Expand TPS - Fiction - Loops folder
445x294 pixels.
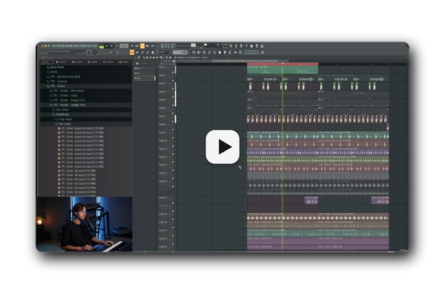click(x=64, y=96)
